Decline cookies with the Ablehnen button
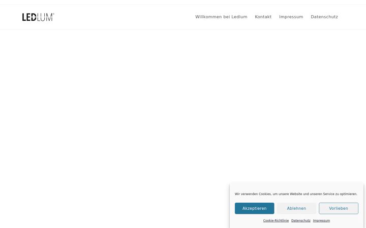The width and height of the screenshot is (366, 228). pyautogui.click(x=296, y=208)
